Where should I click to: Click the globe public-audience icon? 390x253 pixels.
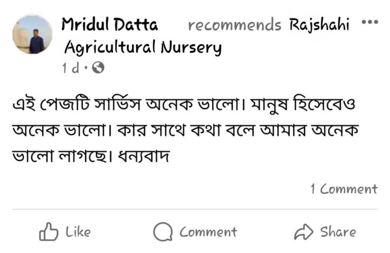point(98,68)
